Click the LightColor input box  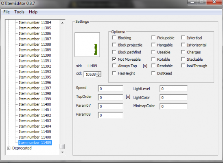[x=173, y=97]
